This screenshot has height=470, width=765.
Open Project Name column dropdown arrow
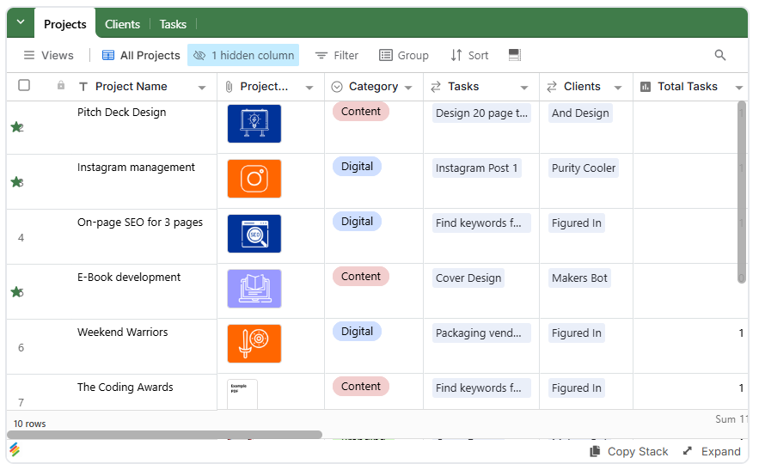(x=201, y=88)
